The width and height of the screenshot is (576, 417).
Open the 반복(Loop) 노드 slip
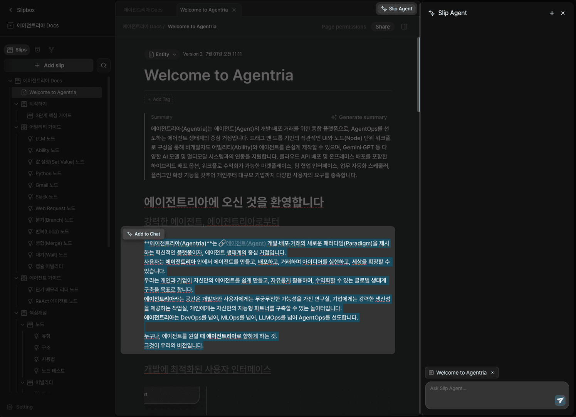52,232
